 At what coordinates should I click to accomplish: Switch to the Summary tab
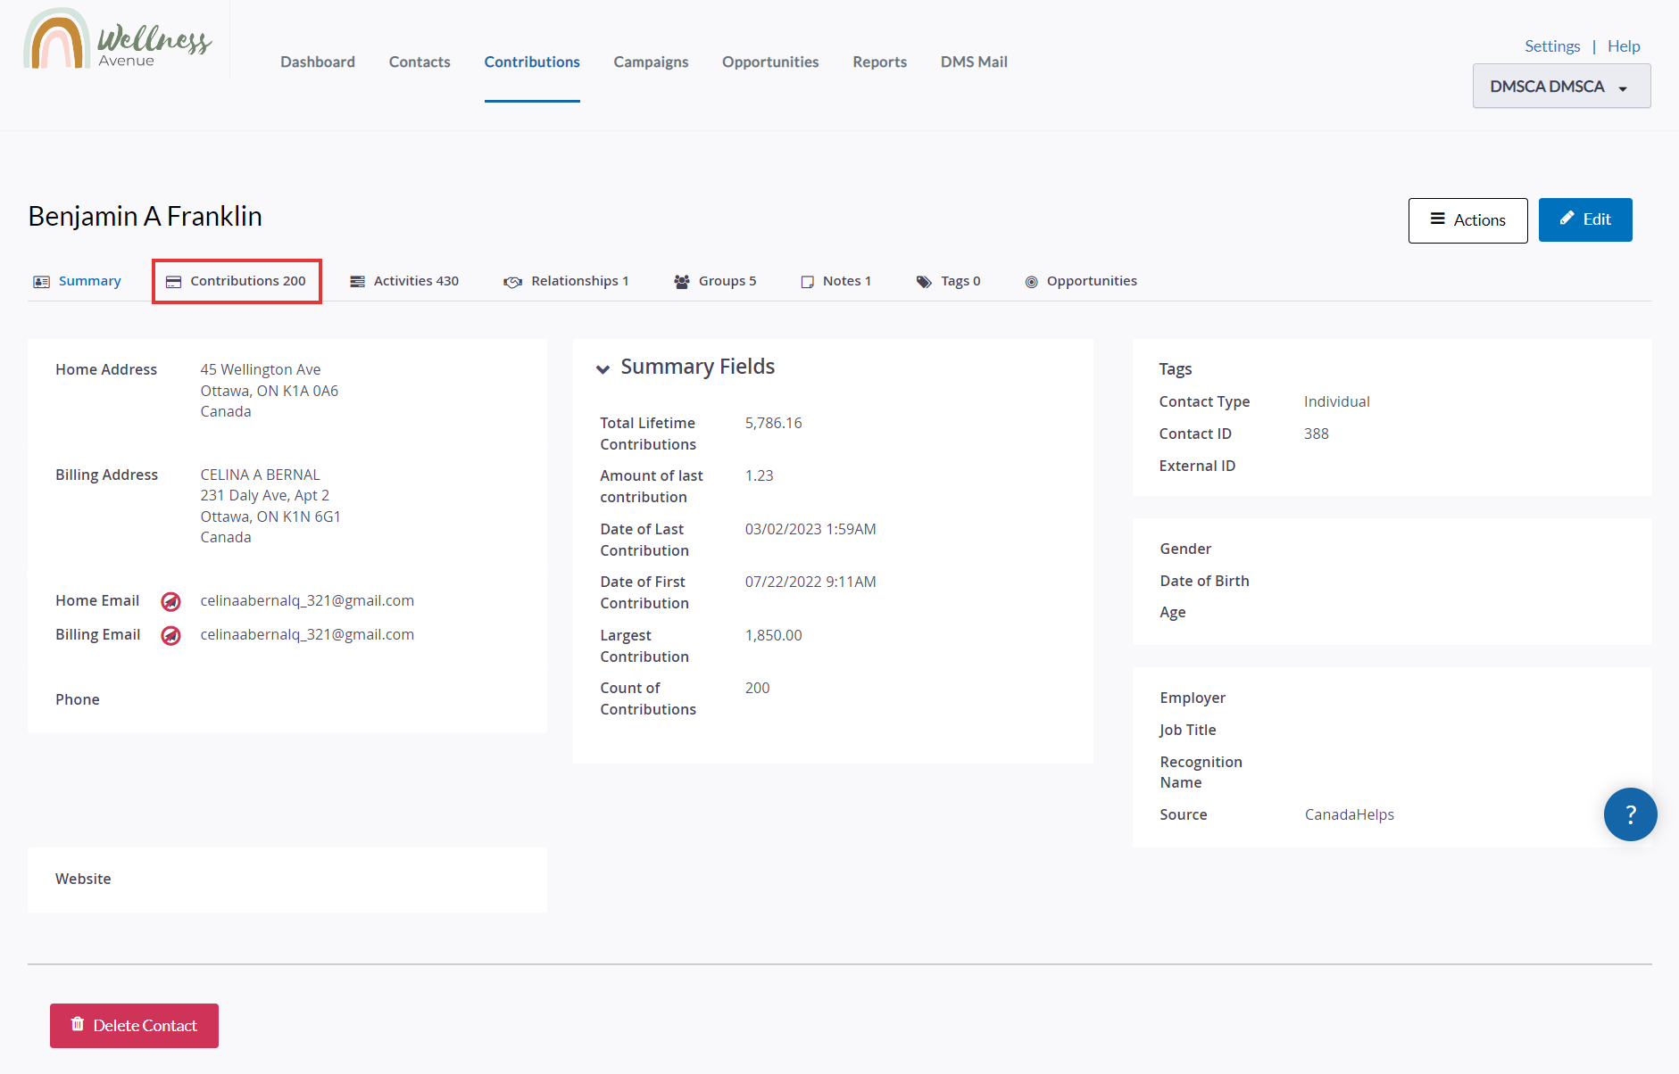click(77, 281)
